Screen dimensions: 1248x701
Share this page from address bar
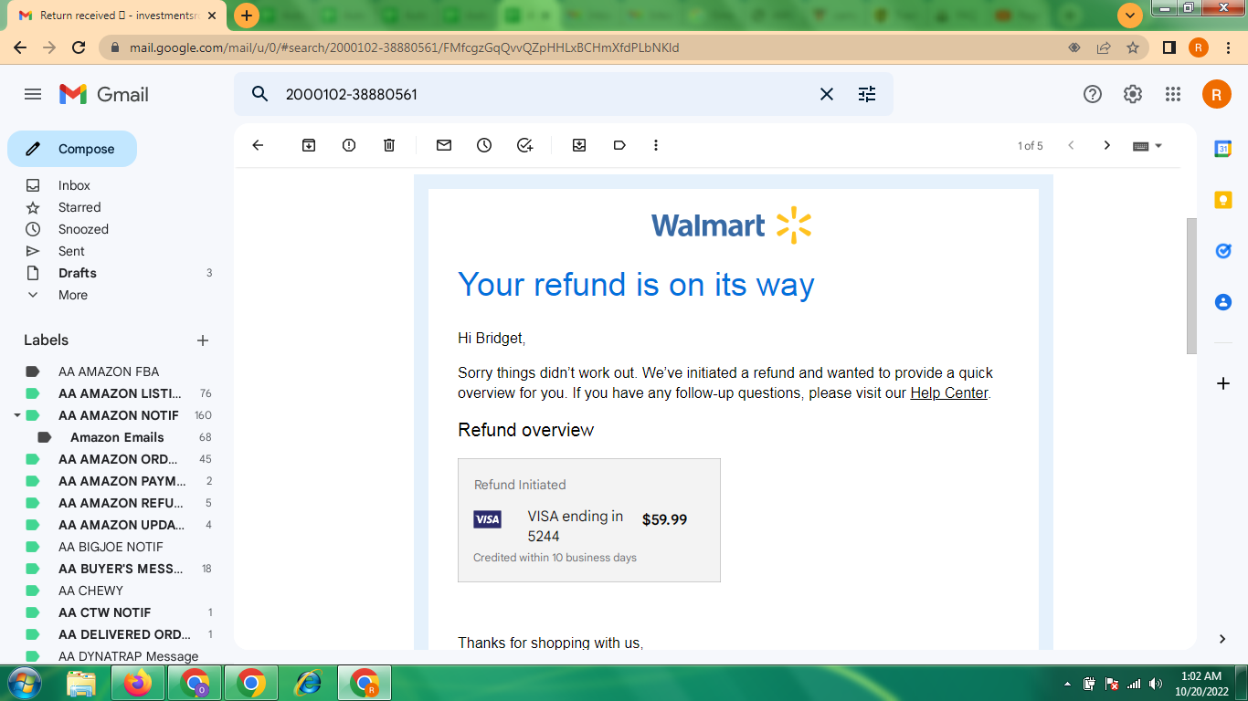pyautogui.click(x=1104, y=47)
